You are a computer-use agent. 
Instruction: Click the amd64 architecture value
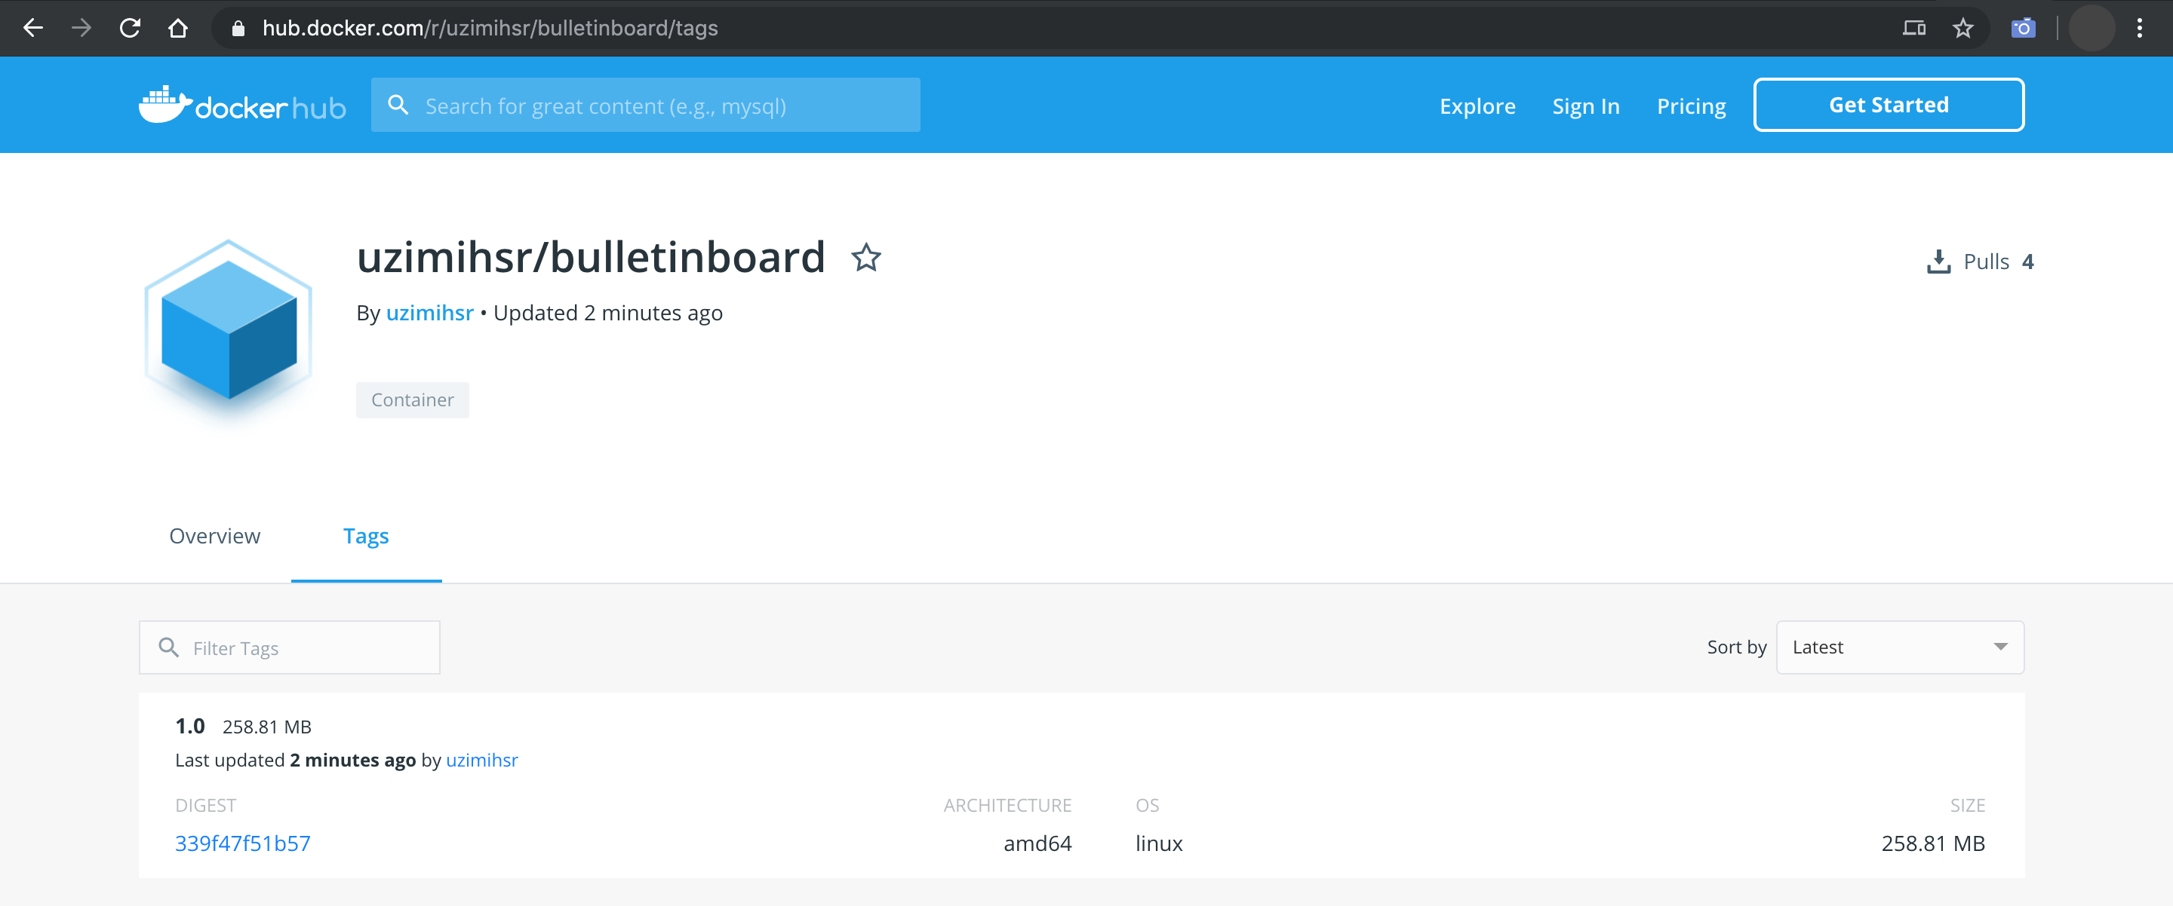click(x=1037, y=843)
